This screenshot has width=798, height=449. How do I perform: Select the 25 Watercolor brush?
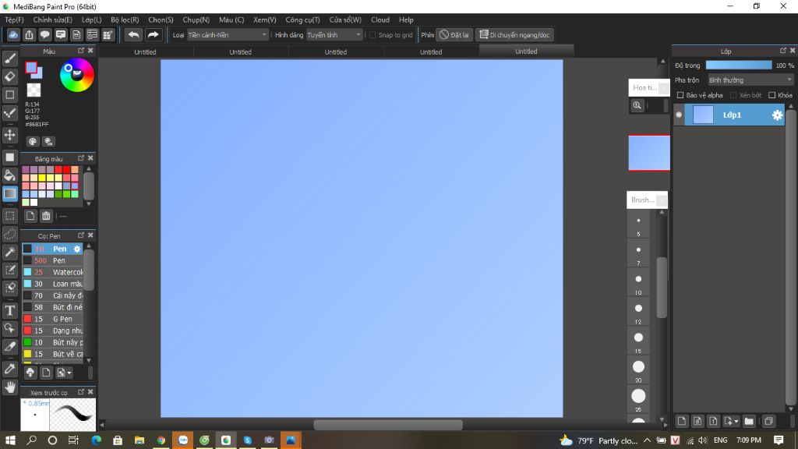click(x=52, y=272)
